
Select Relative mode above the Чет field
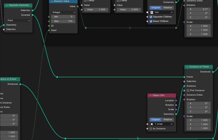coord(168,8)
